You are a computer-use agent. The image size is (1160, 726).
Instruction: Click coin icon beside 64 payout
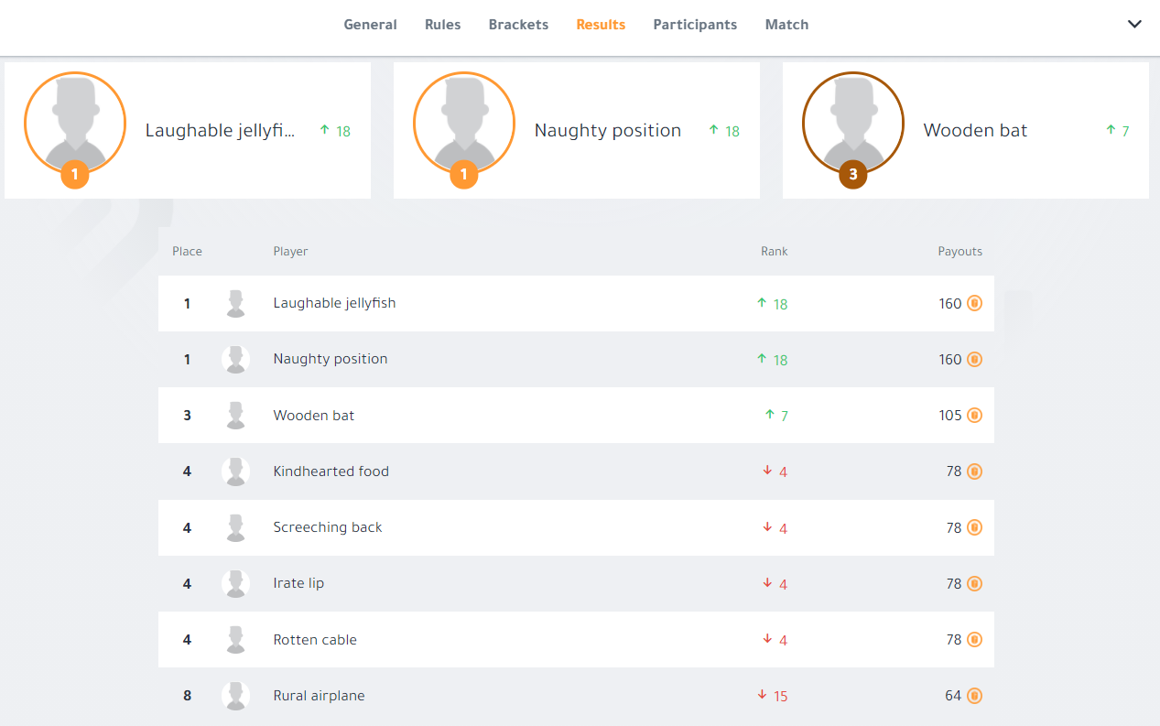pyautogui.click(x=974, y=696)
